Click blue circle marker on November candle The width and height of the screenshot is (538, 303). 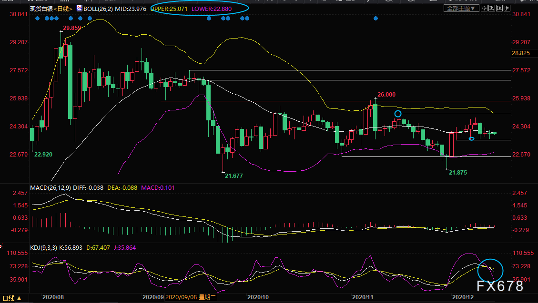(398, 114)
